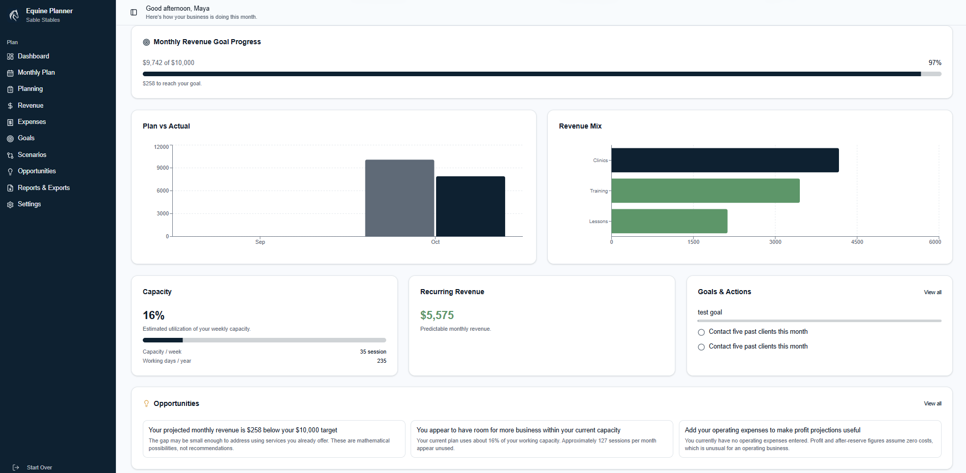Click the Scenarios branch icon

tap(10, 155)
